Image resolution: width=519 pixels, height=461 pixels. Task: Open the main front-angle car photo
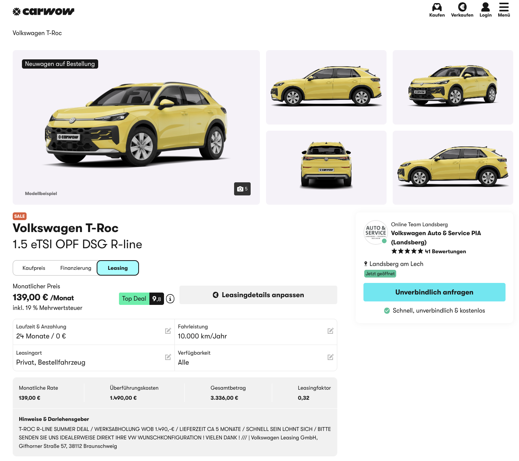click(136, 127)
